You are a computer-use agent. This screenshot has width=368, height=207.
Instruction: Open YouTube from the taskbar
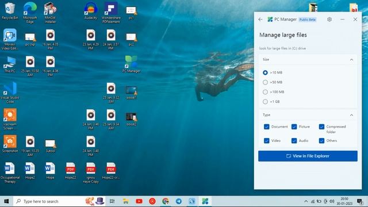[139, 201]
